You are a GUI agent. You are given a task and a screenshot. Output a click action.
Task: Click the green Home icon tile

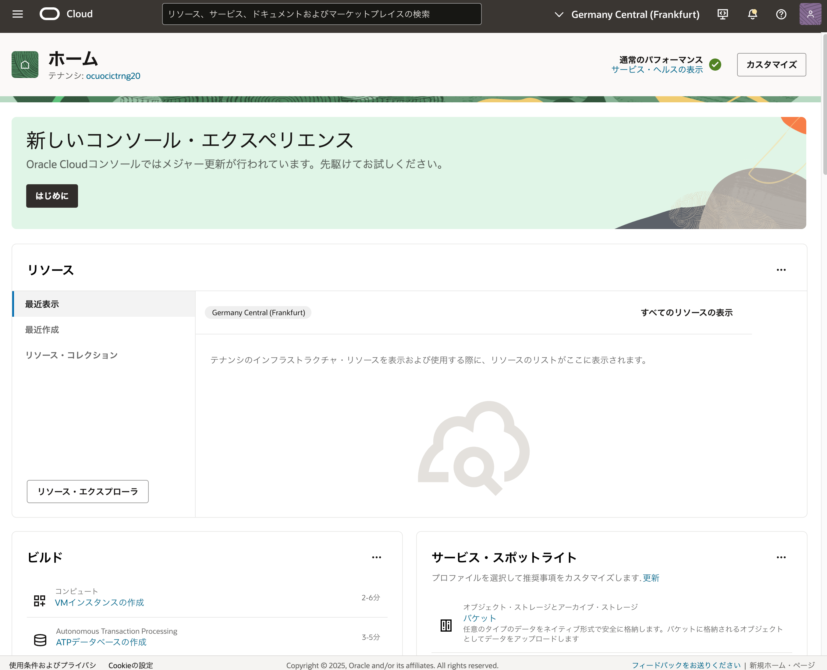[x=25, y=65]
